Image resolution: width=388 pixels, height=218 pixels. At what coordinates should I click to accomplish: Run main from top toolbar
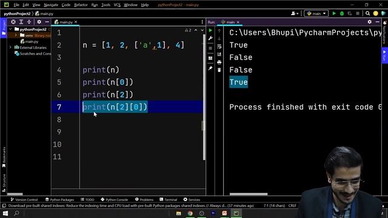(334, 13)
